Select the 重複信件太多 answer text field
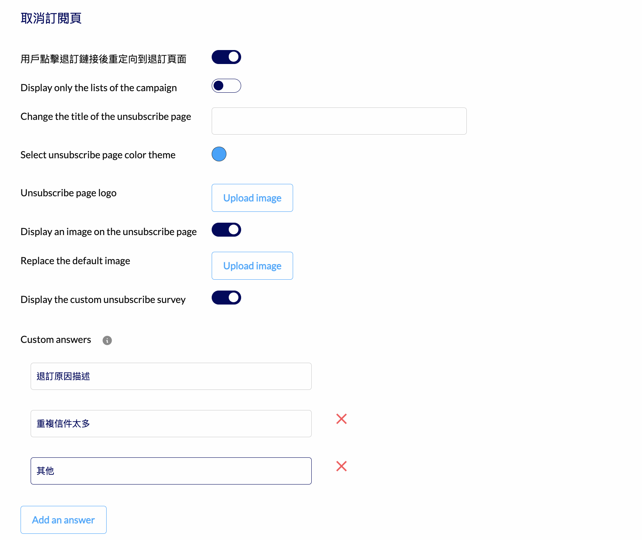This screenshot has height=540, width=642. [x=171, y=424]
